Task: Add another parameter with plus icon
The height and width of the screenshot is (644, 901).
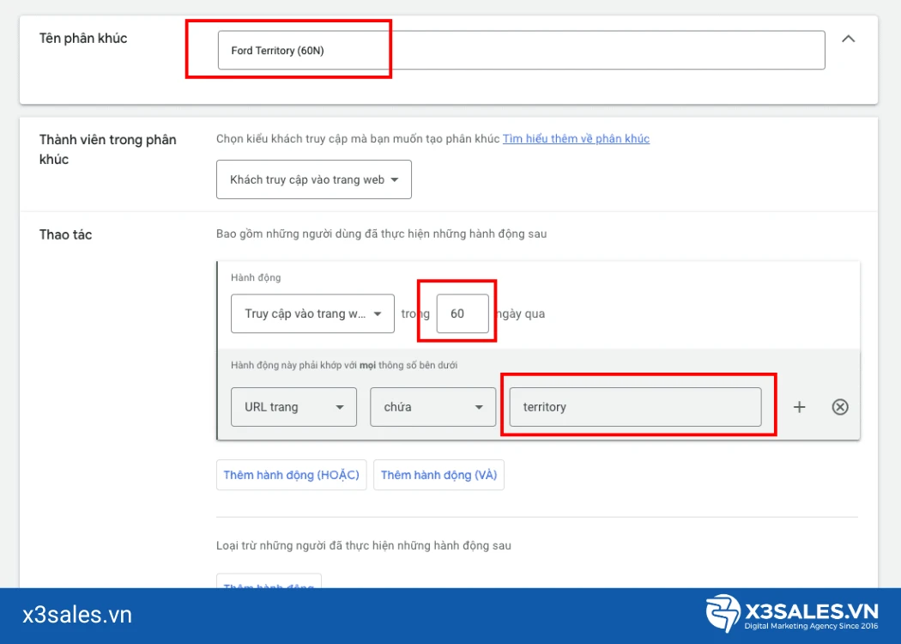Action: tap(799, 407)
